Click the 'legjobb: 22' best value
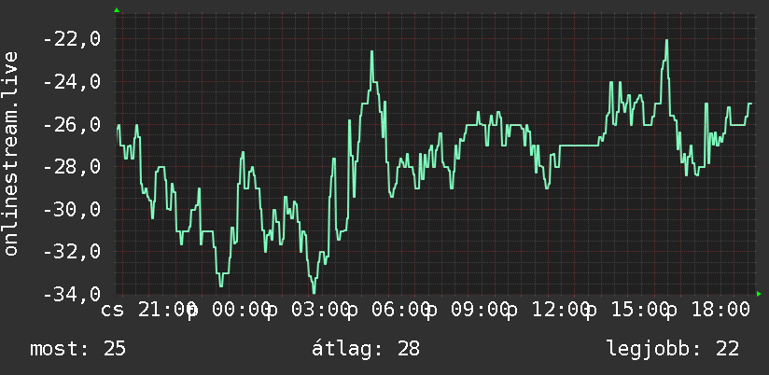This screenshot has width=769, height=375. [674, 349]
